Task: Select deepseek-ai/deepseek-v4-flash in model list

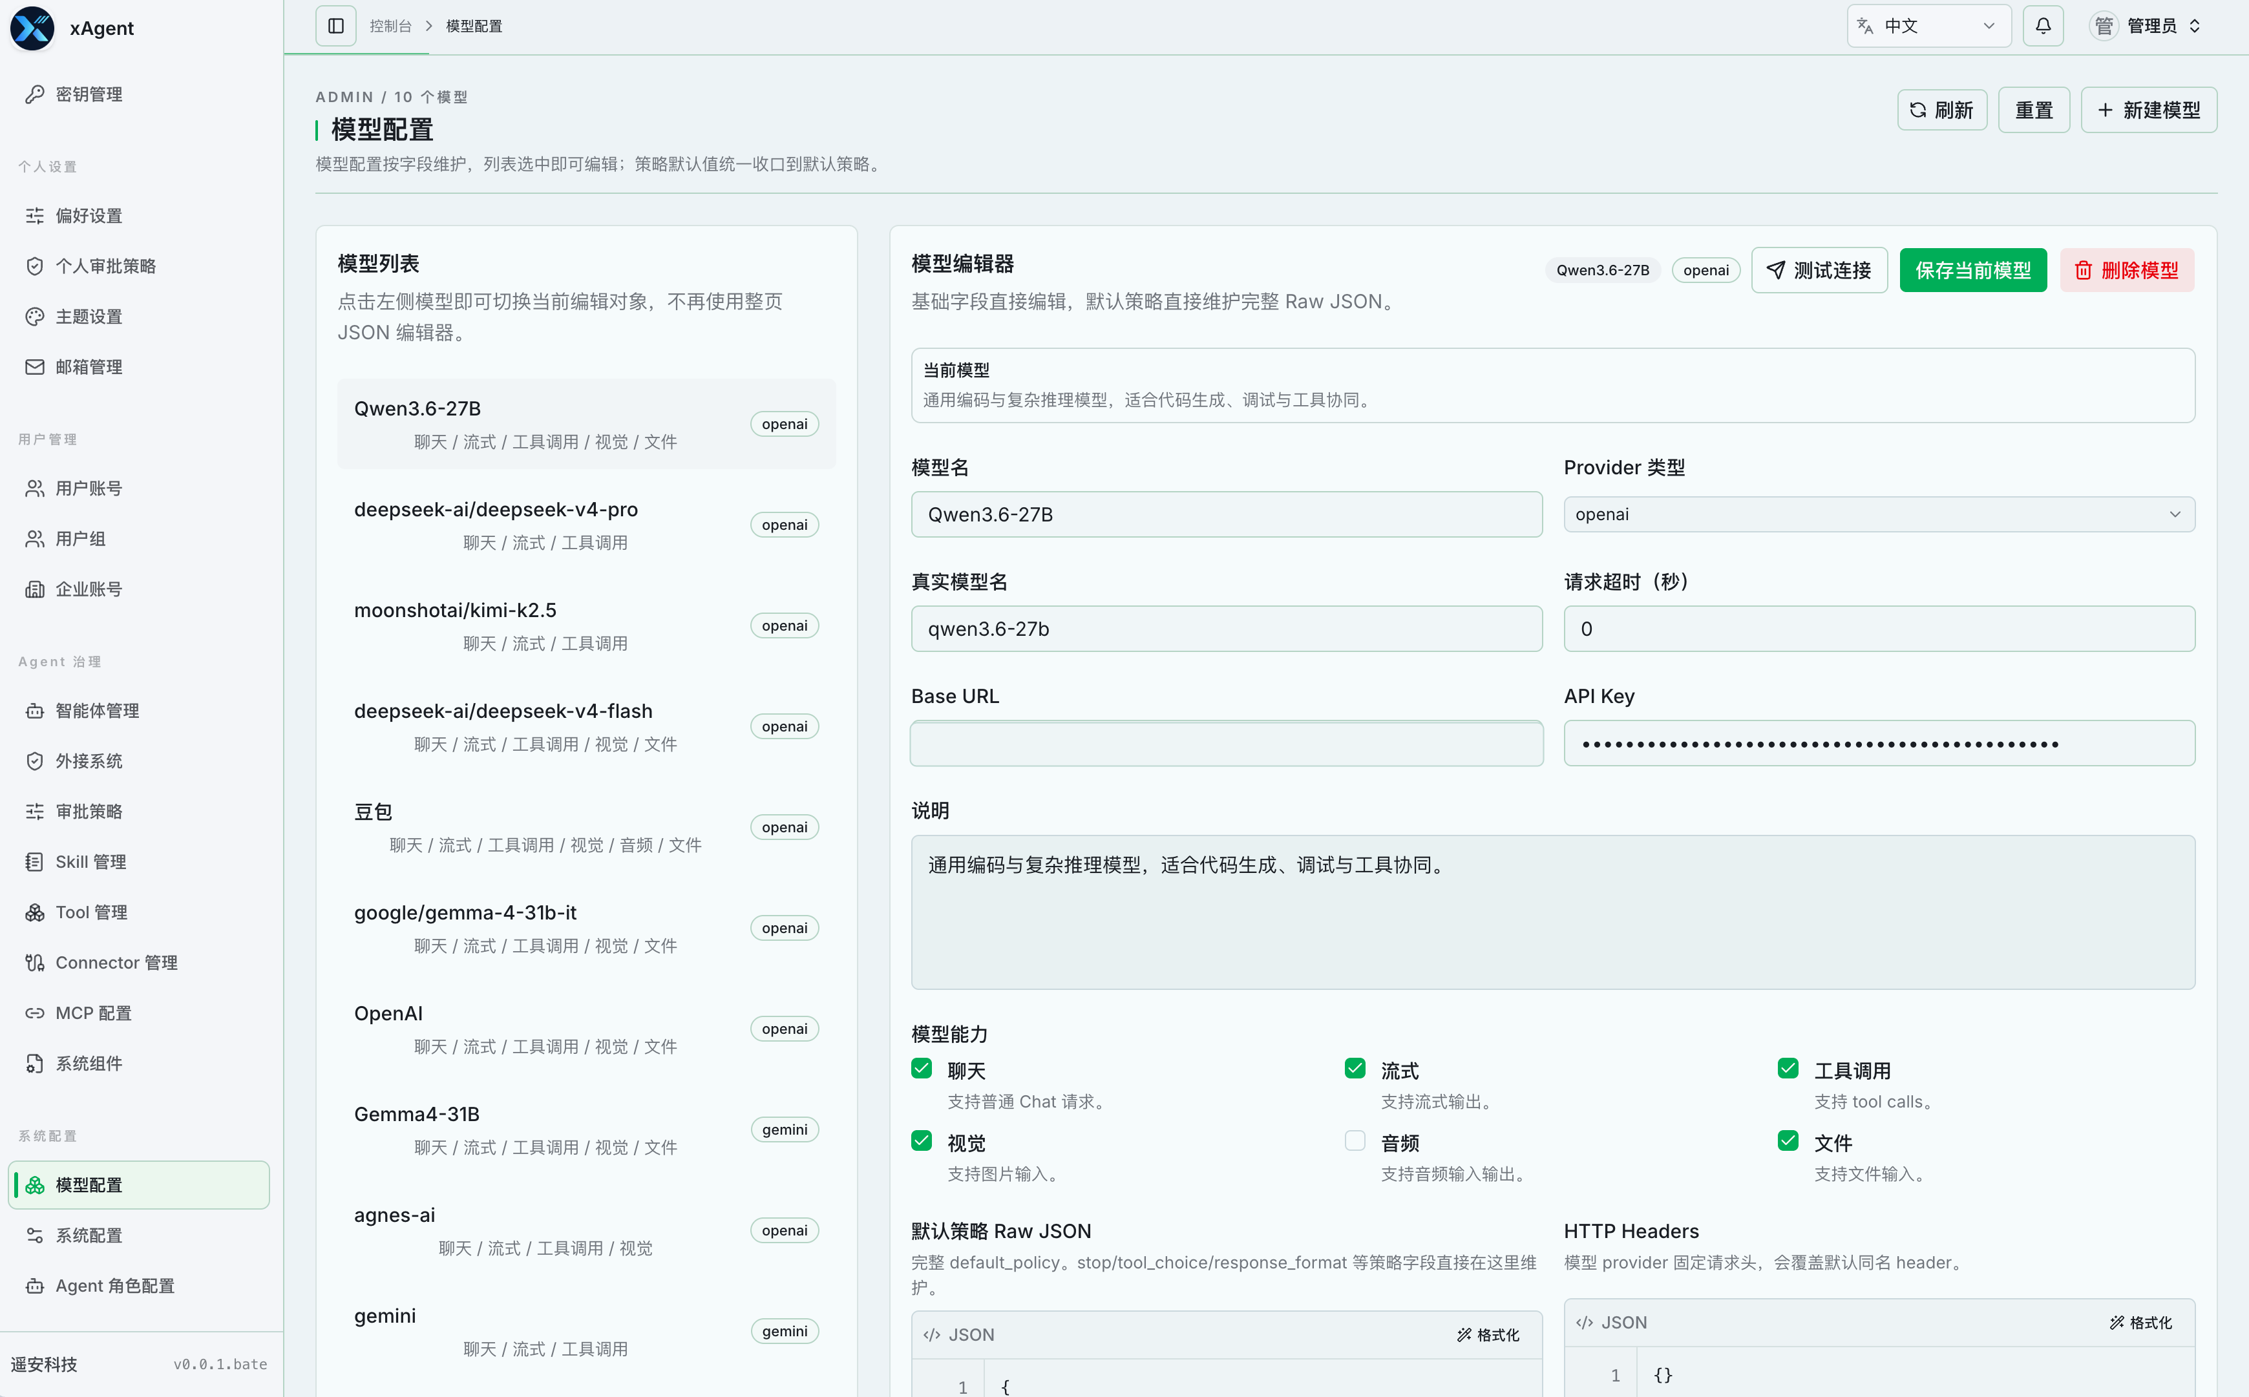Action: coord(586,726)
